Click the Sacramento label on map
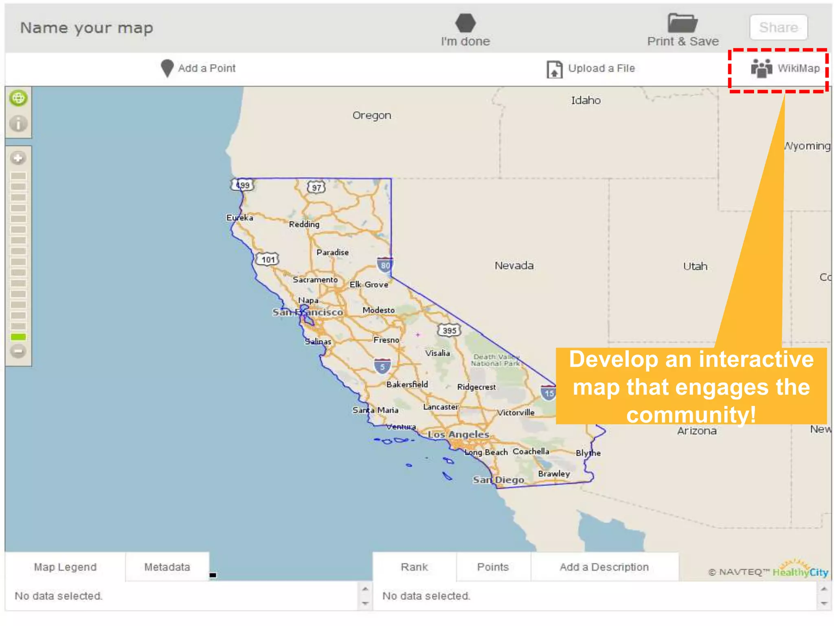The height and width of the screenshot is (626, 834). click(x=315, y=280)
